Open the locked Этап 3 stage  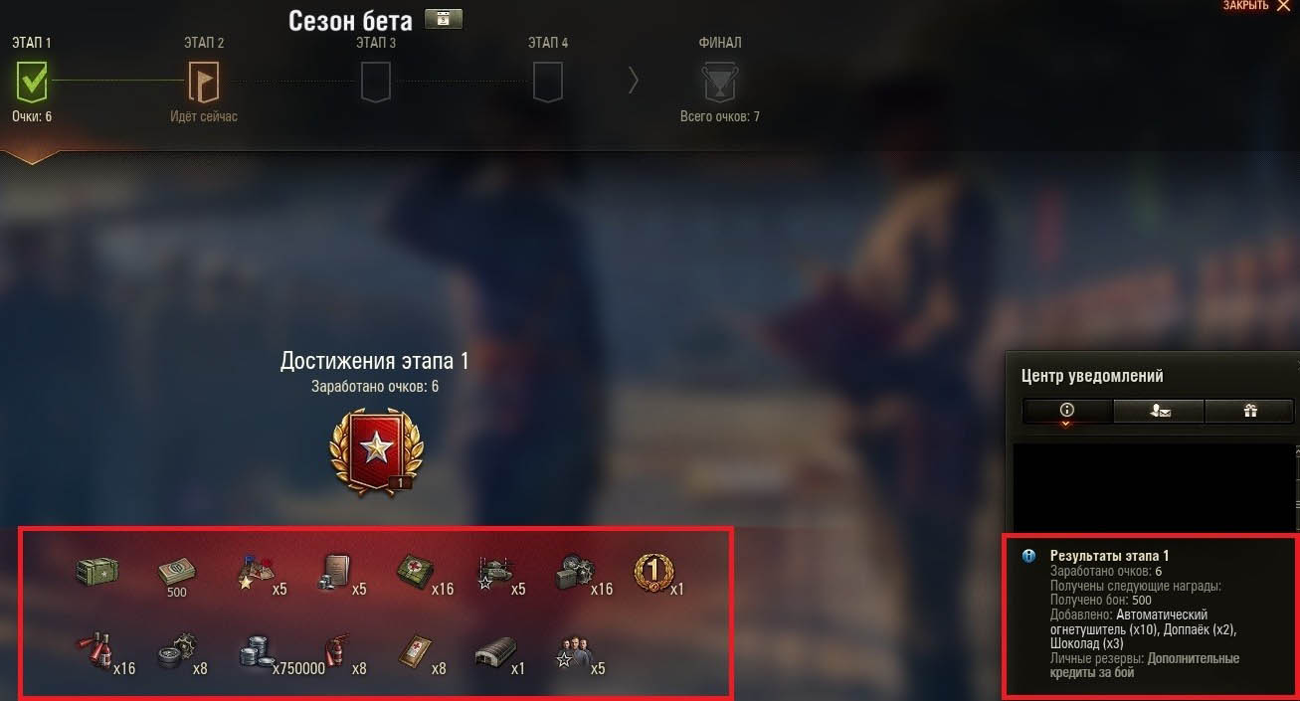376,81
